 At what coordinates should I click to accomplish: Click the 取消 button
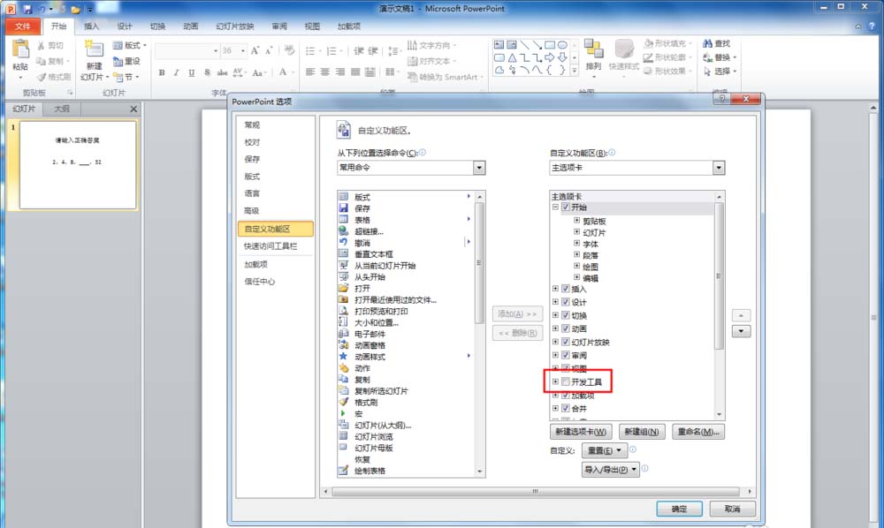pos(732,509)
